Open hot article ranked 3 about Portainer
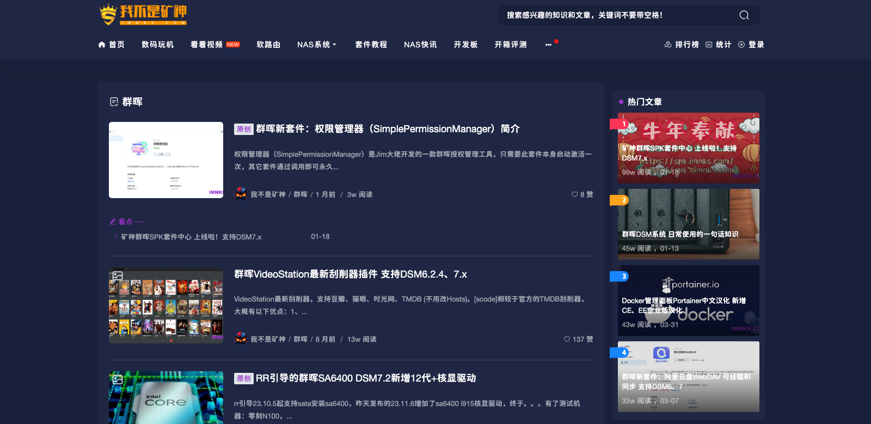871x424 pixels. [x=688, y=300]
